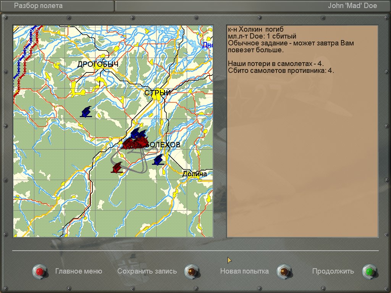Click the red lamp beside Главное меню
This screenshot has height=293, width=391.
click(39, 271)
